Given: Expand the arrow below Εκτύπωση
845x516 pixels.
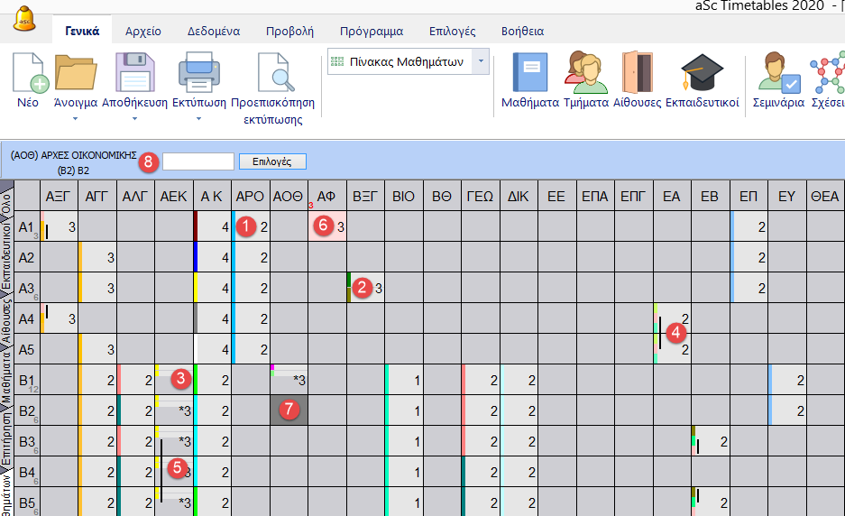Looking at the screenshot, I should (x=198, y=118).
